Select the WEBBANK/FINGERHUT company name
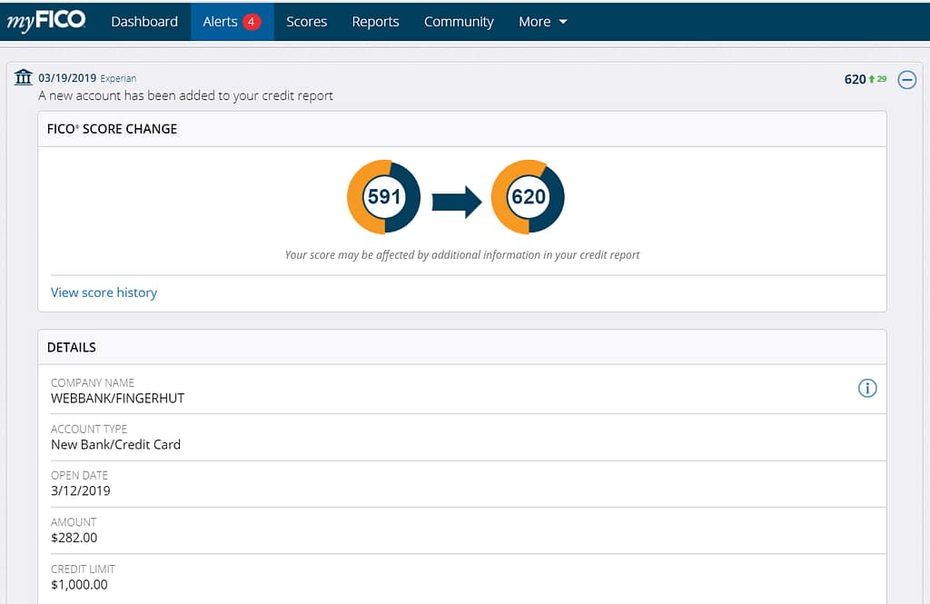Image resolution: width=930 pixels, height=604 pixels. (117, 398)
